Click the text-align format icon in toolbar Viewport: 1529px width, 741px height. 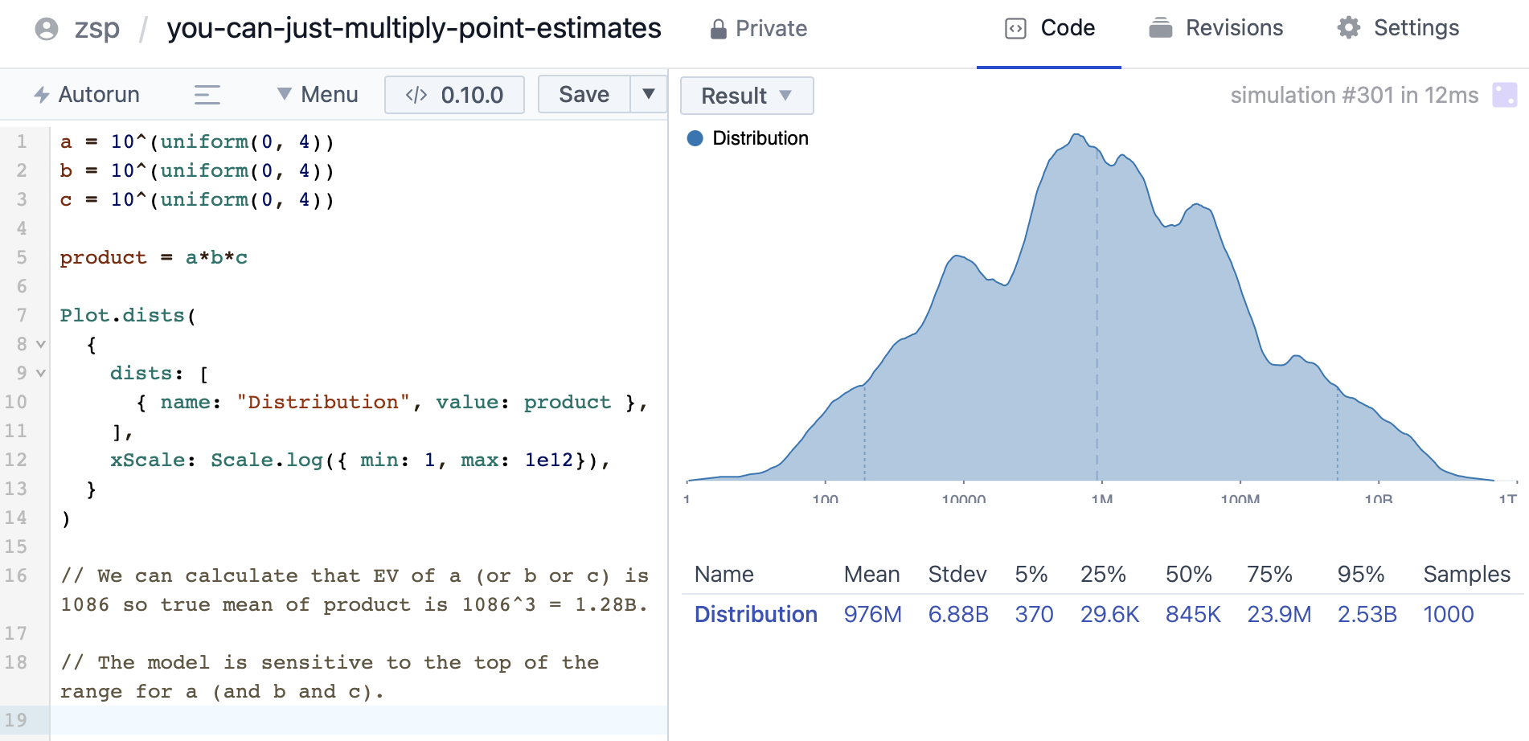[207, 95]
